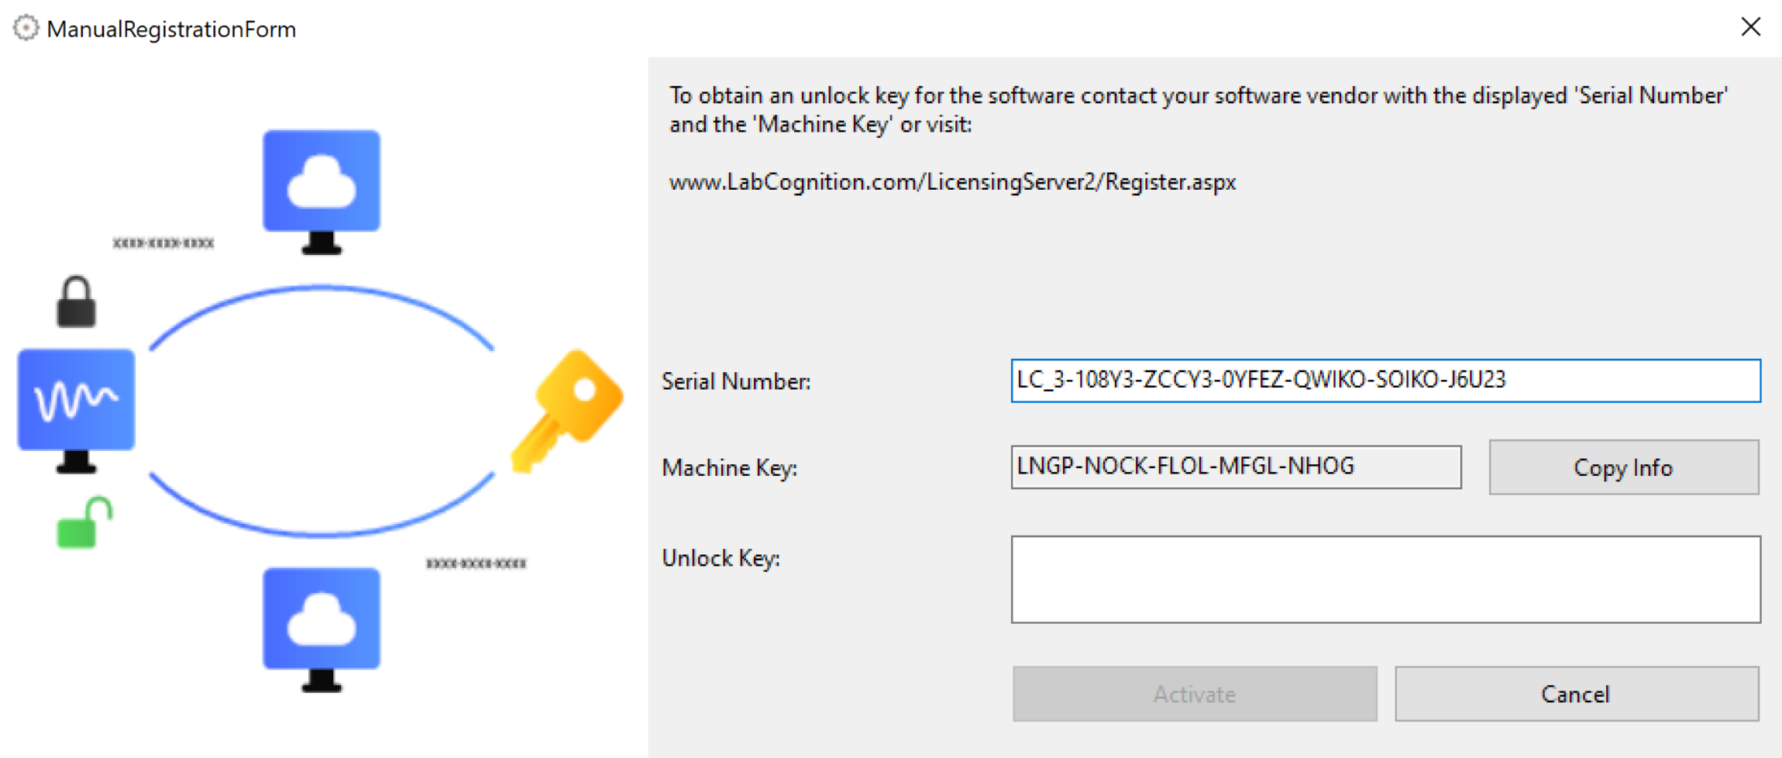The width and height of the screenshot is (1782, 758).
Task: Click the LabCognition registration URL text
Action: tap(952, 182)
